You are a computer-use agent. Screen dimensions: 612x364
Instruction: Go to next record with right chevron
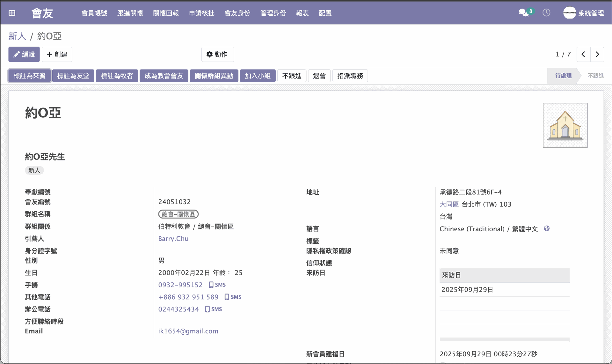click(x=597, y=54)
